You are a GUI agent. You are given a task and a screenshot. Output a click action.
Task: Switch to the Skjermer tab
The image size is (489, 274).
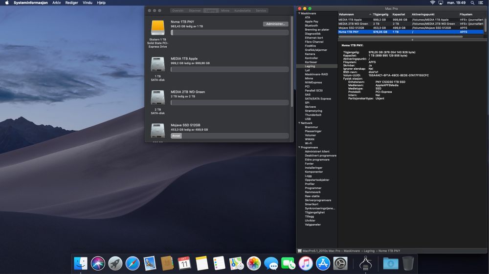195,11
